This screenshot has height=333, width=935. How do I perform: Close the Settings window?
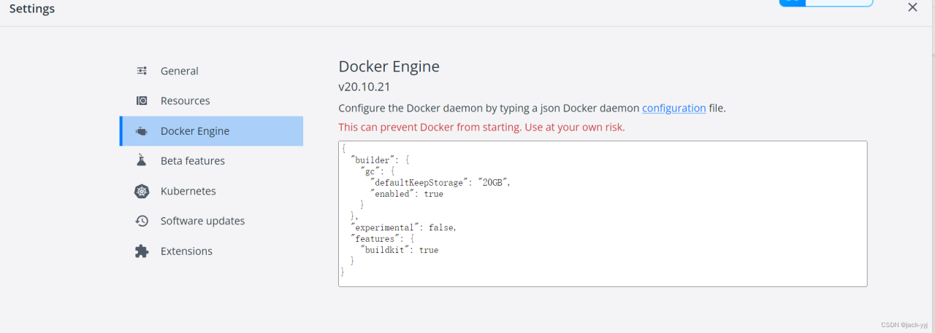(912, 7)
